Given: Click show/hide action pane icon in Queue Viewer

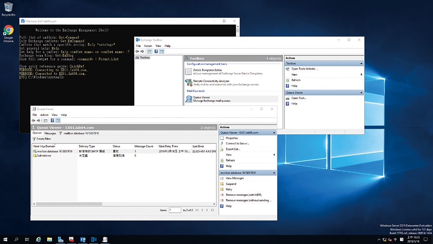Looking at the screenshot, I should tap(58, 120).
